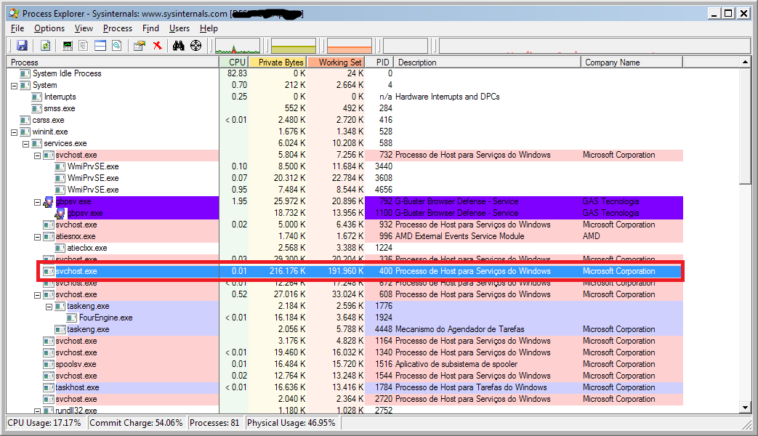Open the Find menu
Image resolution: width=758 pixels, height=436 pixels.
151,28
